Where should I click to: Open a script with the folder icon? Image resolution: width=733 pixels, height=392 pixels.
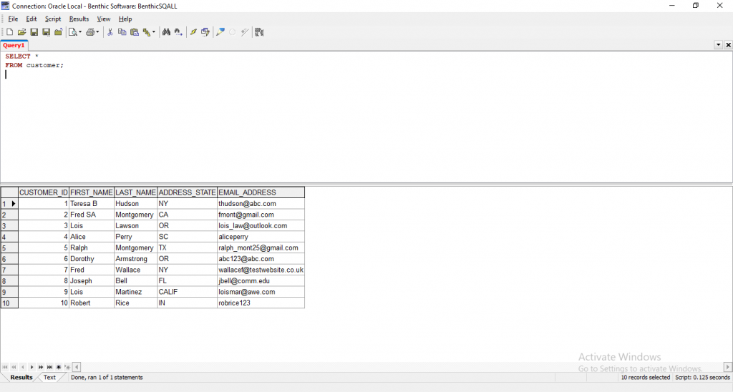[x=21, y=32]
